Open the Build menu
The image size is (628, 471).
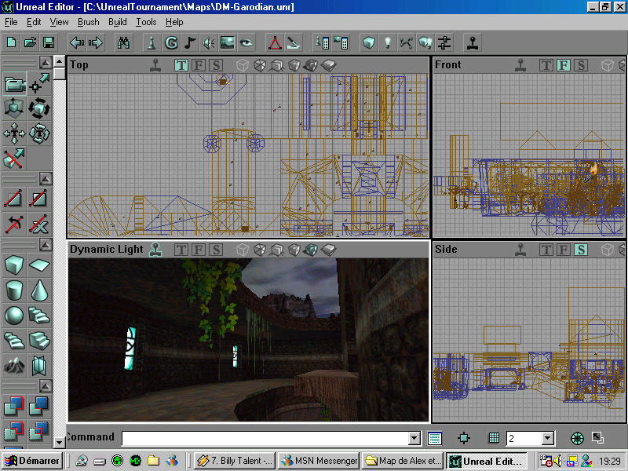click(118, 22)
